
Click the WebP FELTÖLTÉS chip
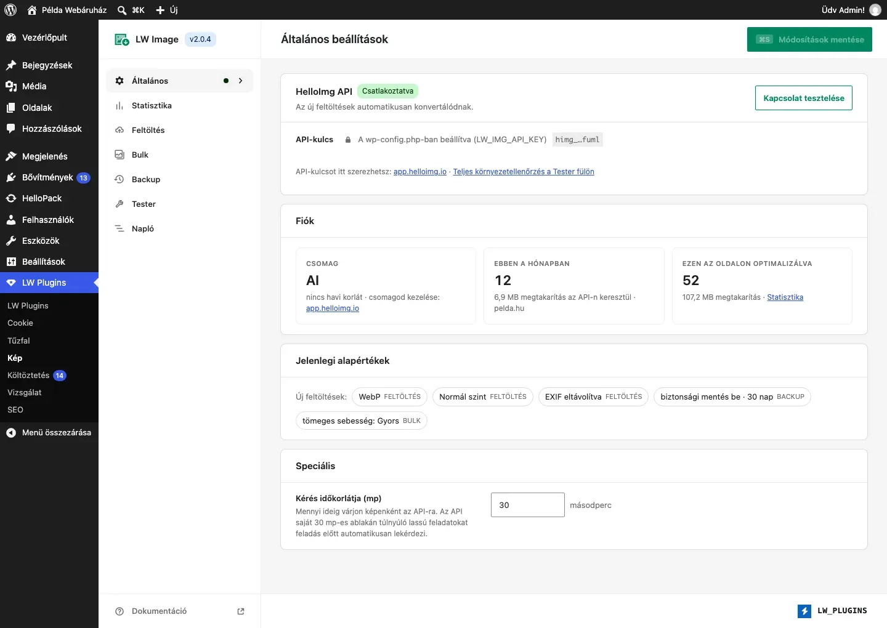coord(389,397)
